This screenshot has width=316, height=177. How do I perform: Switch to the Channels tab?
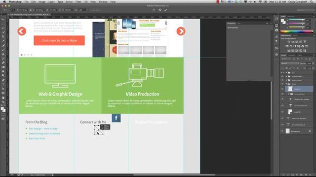(x=291, y=55)
